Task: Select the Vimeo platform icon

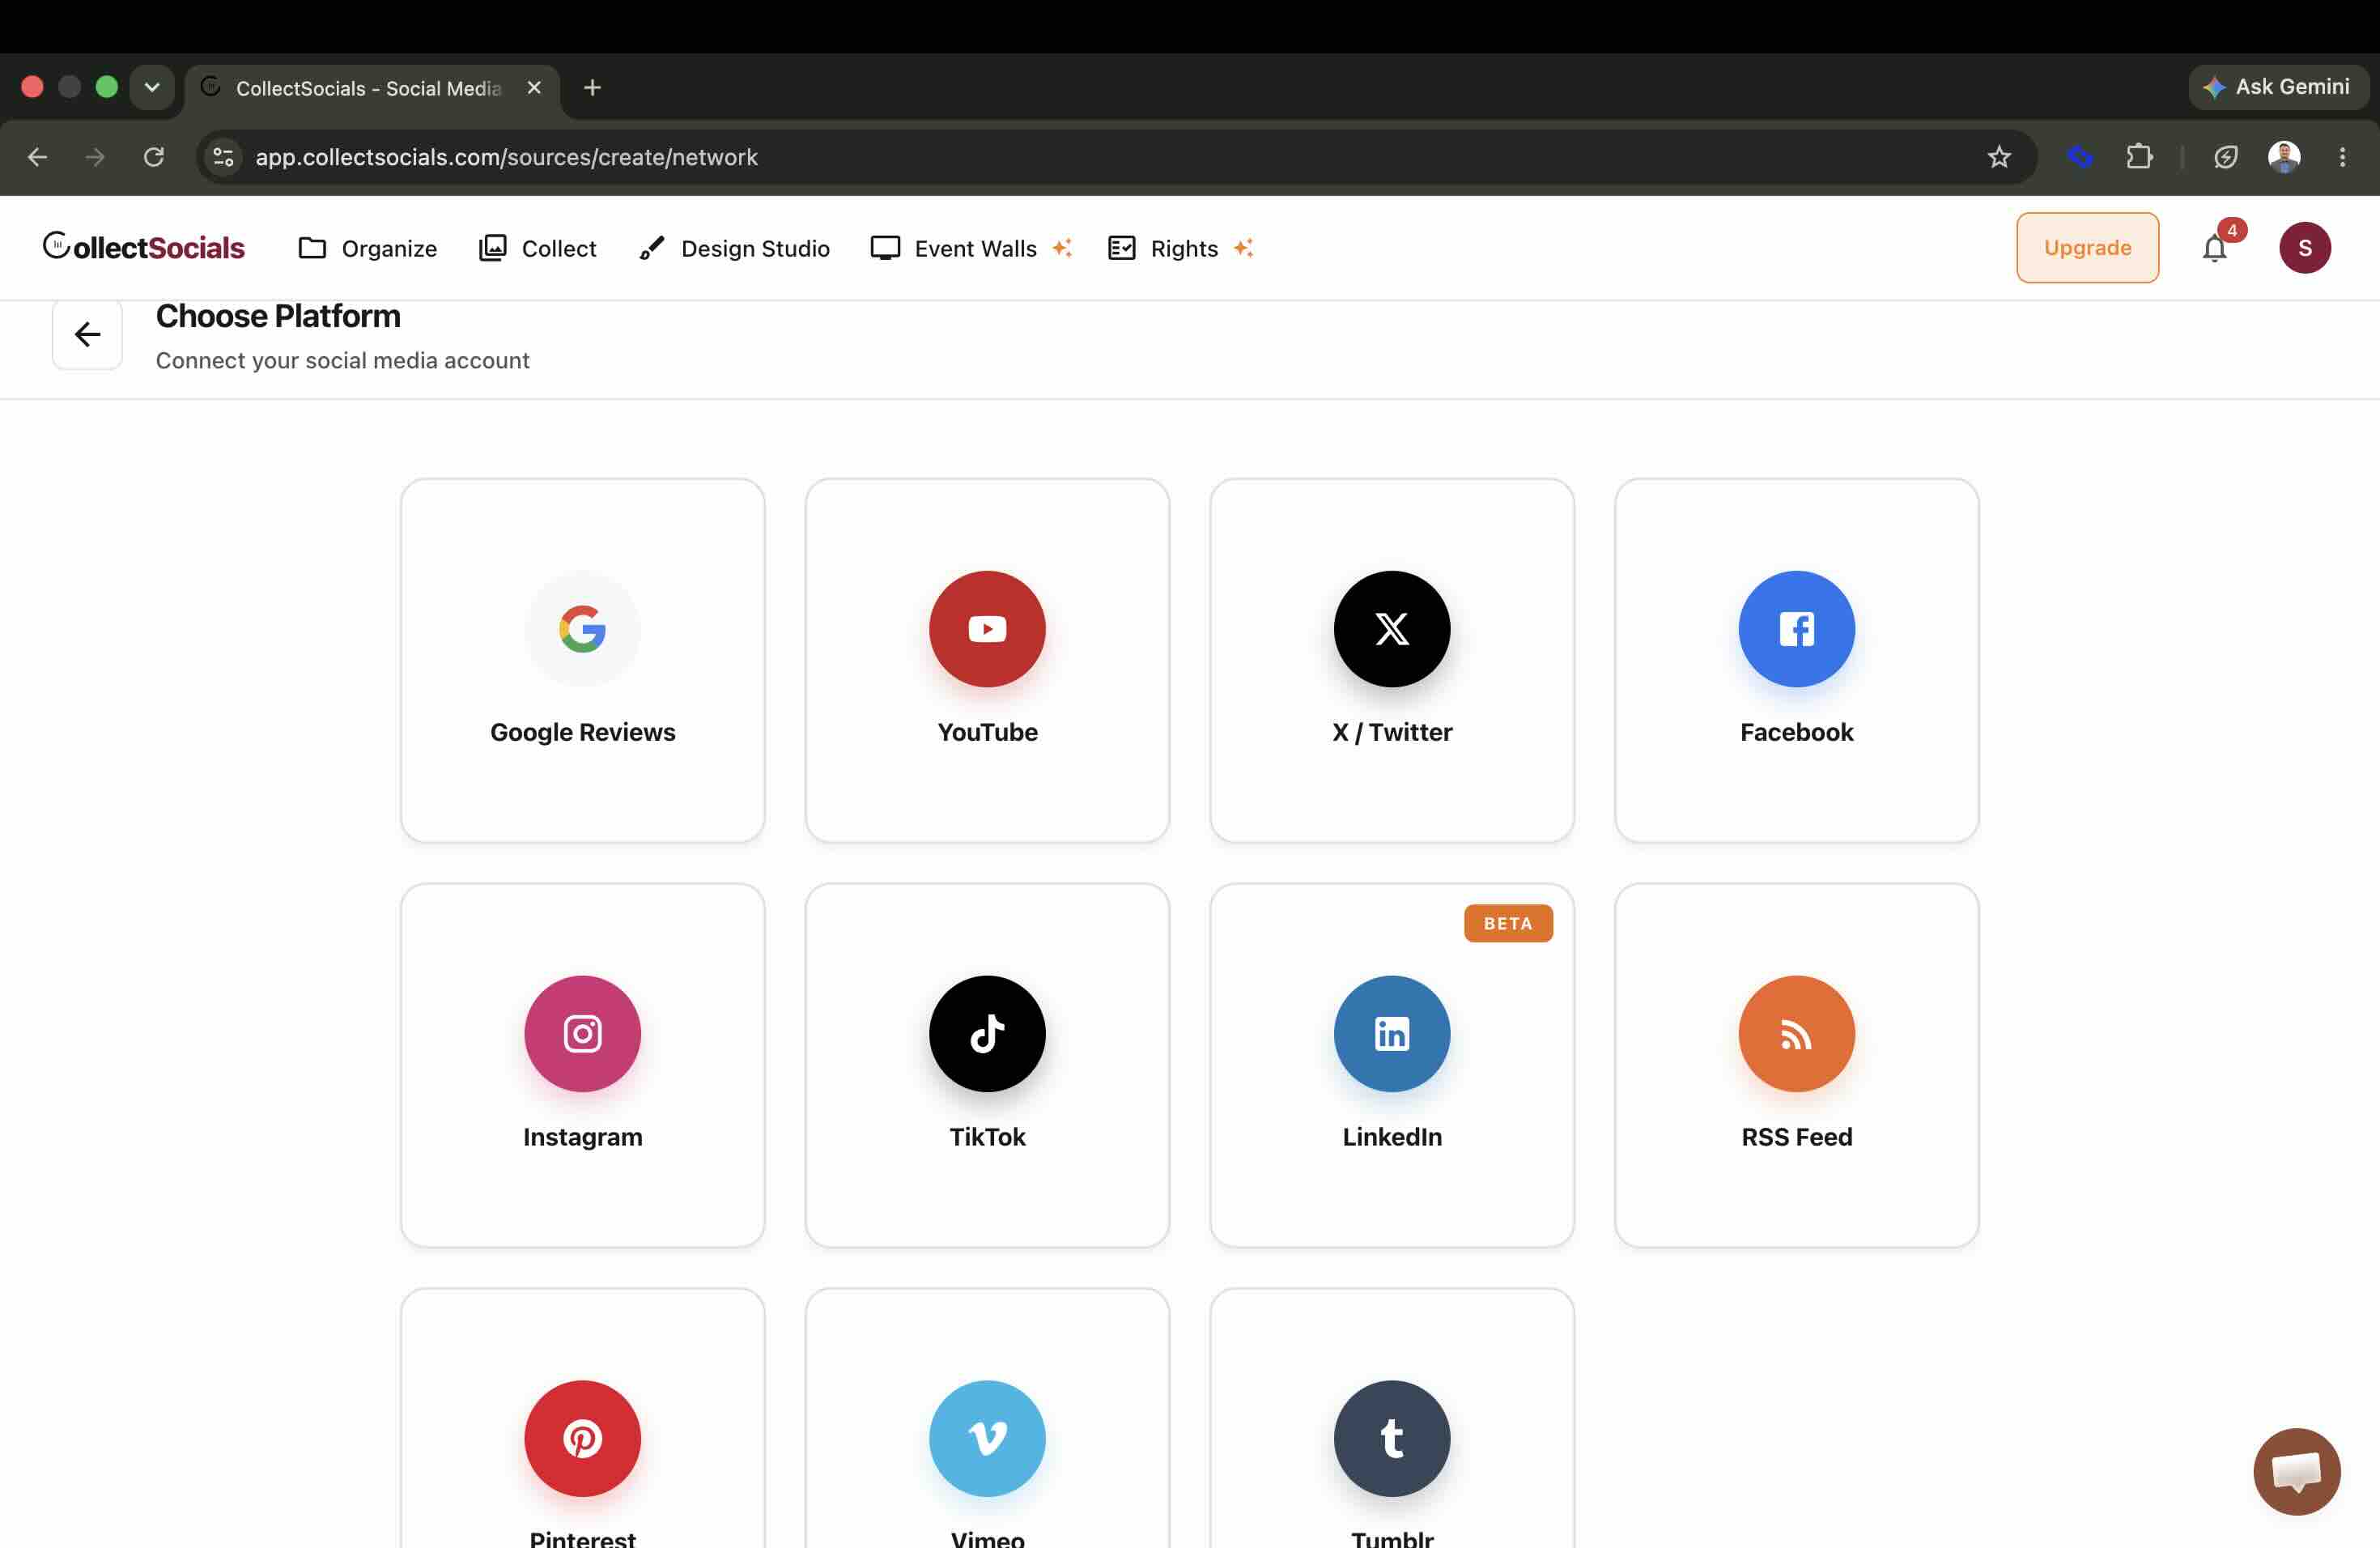Action: point(987,1439)
